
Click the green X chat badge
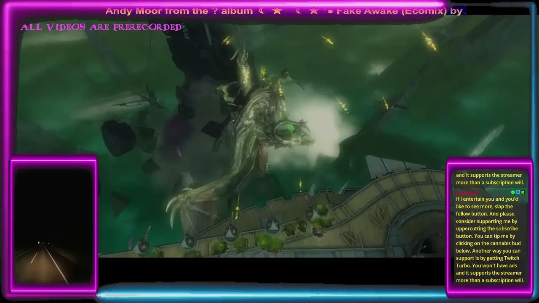[523, 192]
